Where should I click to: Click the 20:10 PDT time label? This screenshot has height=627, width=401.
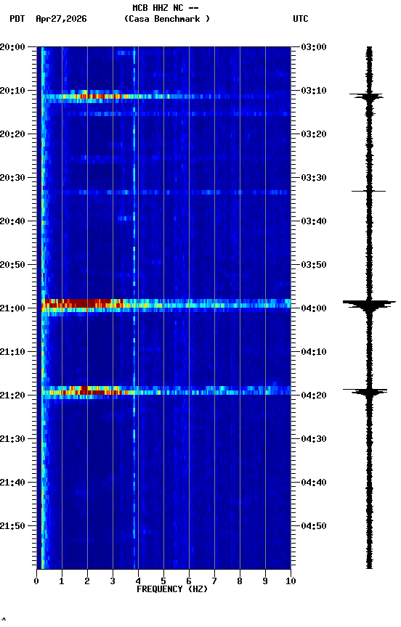coord(12,91)
